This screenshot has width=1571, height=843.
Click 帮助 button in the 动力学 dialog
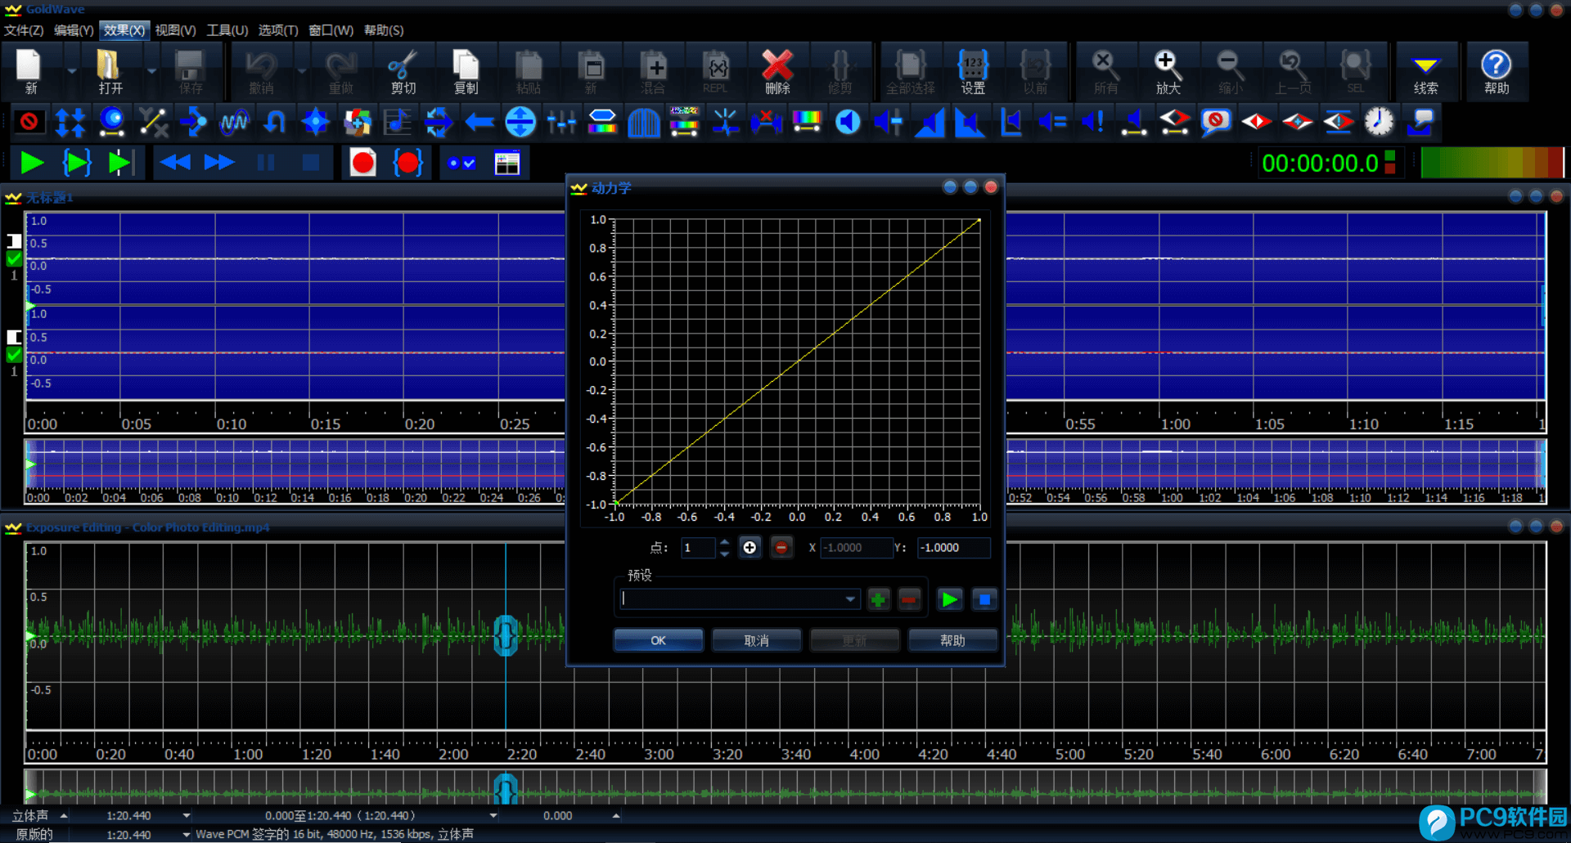point(952,640)
